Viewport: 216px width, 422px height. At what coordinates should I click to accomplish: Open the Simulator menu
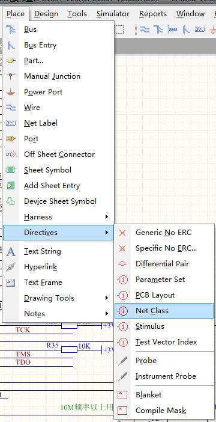[113, 14]
